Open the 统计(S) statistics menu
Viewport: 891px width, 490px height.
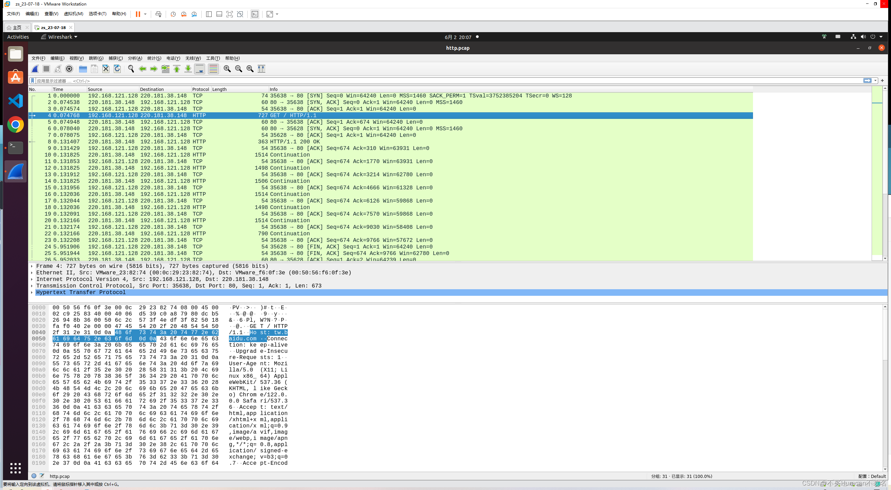[x=154, y=58]
